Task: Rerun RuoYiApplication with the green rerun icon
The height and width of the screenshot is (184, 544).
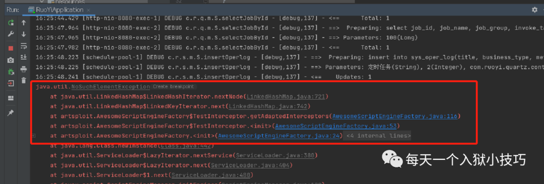Action: click(11, 23)
